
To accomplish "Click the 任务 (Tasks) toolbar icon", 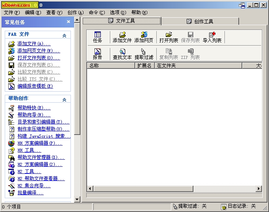I will (97, 35).
